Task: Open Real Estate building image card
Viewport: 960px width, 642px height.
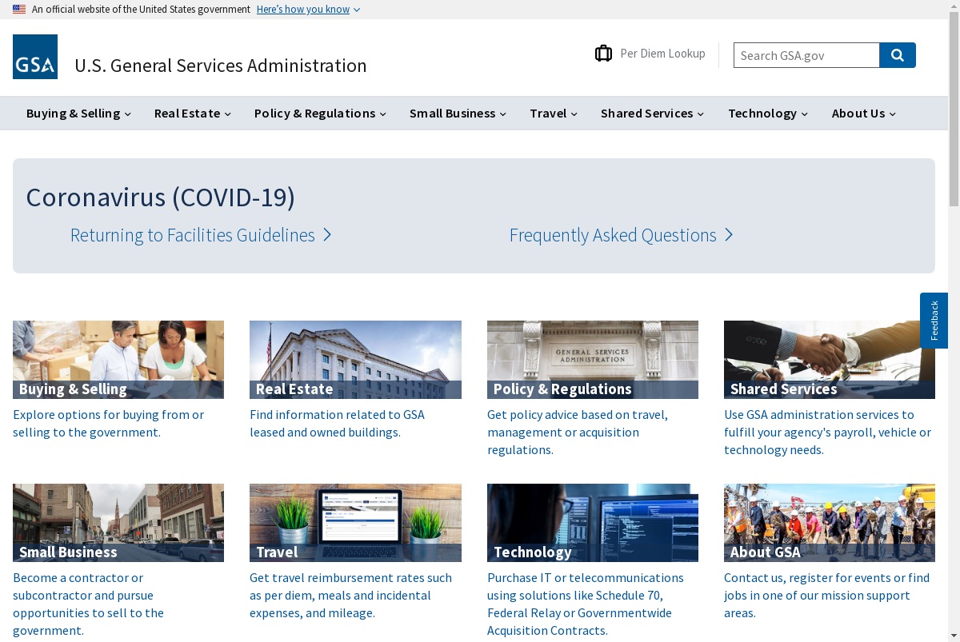Action: [x=355, y=360]
